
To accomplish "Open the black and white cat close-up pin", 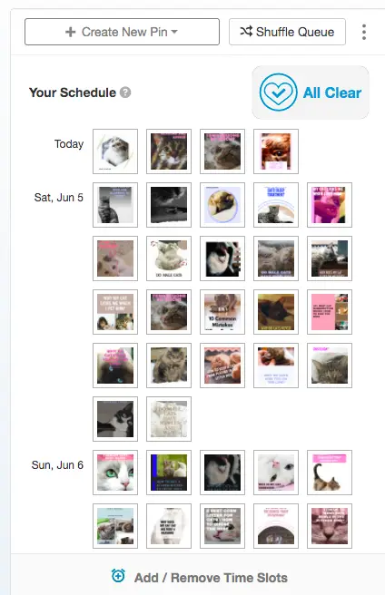I will [115, 419].
